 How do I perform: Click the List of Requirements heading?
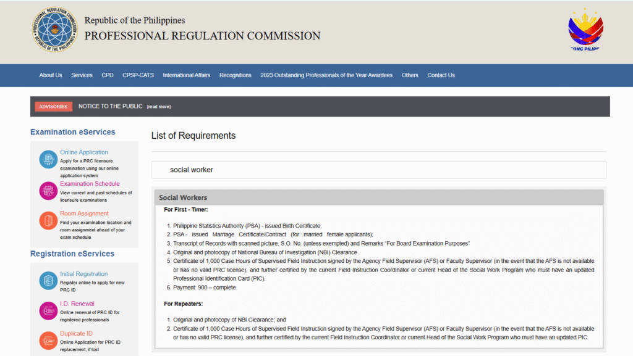[193, 136]
